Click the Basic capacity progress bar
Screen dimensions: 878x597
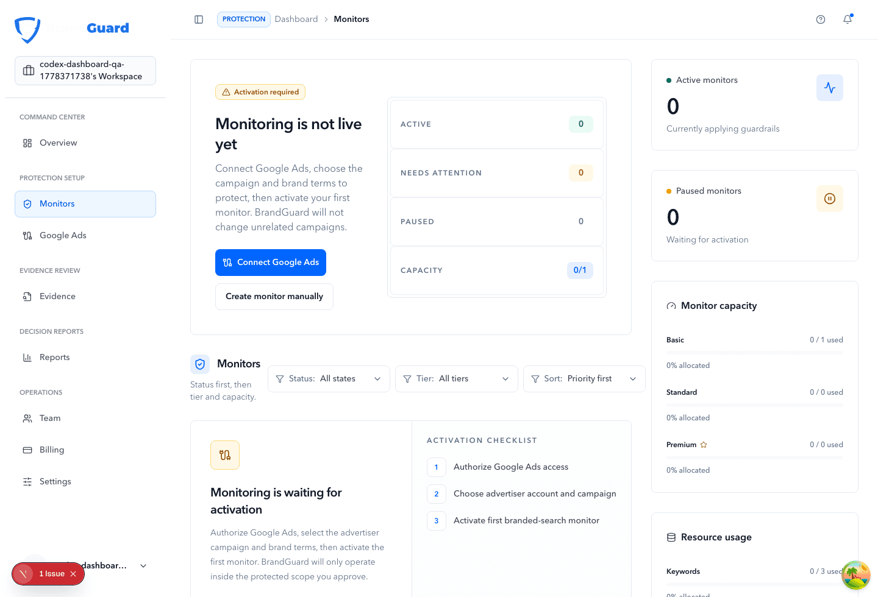pos(755,353)
